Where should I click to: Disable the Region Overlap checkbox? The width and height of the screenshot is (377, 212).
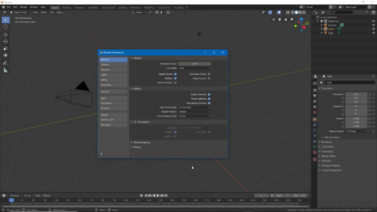(x=209, y=93)
